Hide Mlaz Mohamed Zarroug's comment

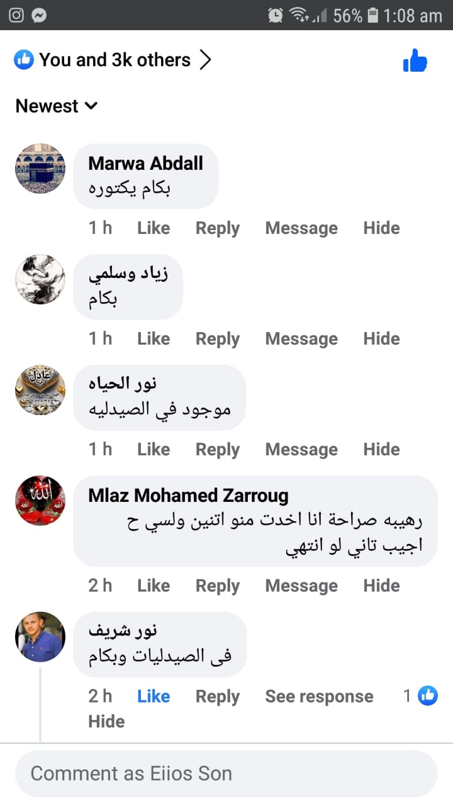[x=381, y=586]
